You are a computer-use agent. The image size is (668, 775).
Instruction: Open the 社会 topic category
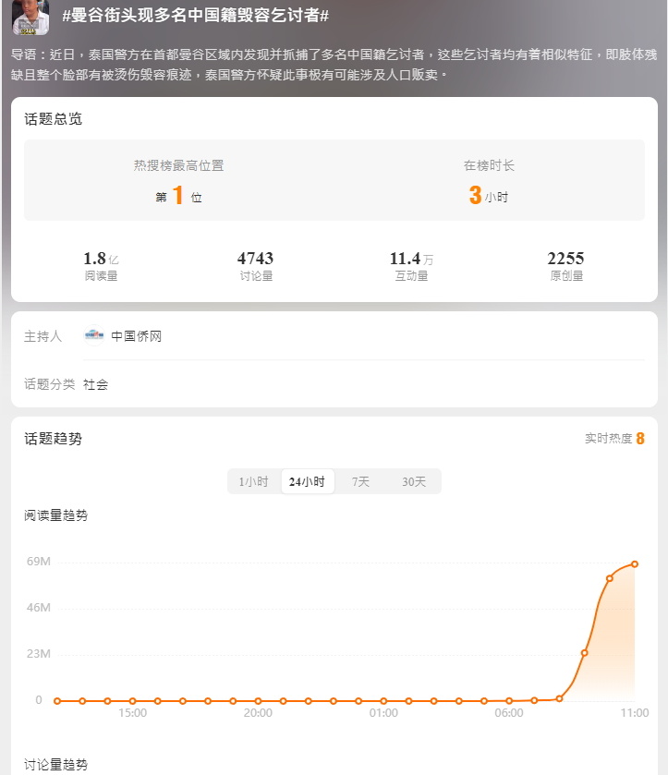point(96,384)
